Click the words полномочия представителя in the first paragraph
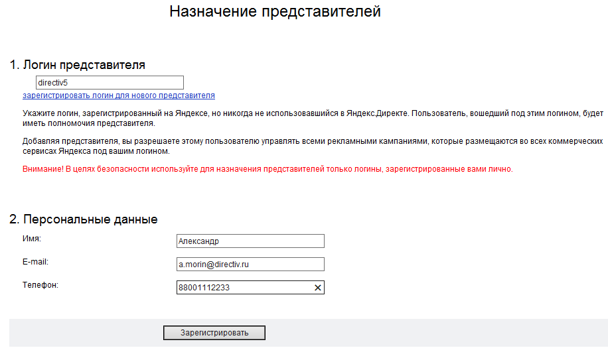 coord(101,123)
